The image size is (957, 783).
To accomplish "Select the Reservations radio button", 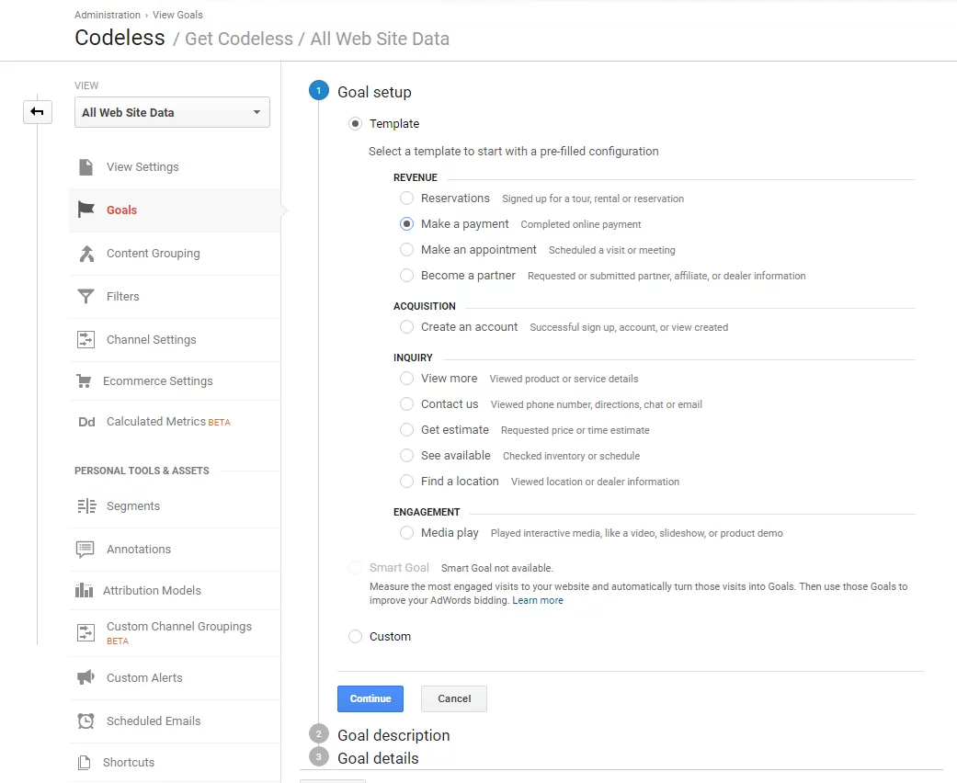I will pos(405,198).
